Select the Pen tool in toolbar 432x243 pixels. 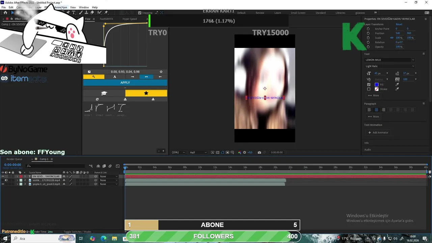pyautogui.click(x=68, y=12)
